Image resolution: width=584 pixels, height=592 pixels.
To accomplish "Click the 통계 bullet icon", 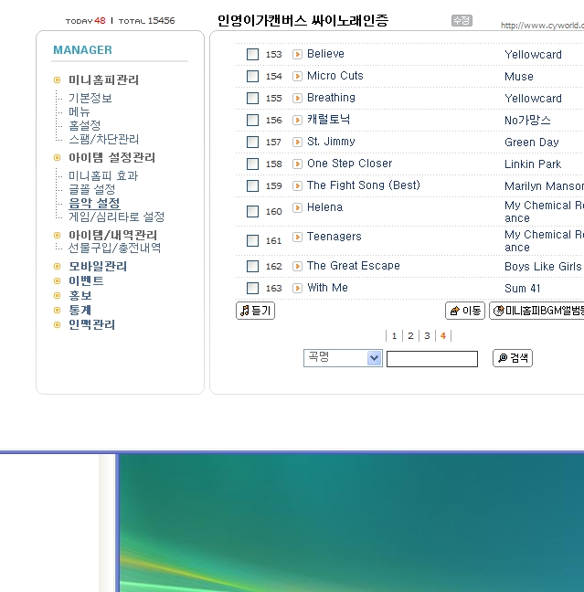I will click(57, 310).
